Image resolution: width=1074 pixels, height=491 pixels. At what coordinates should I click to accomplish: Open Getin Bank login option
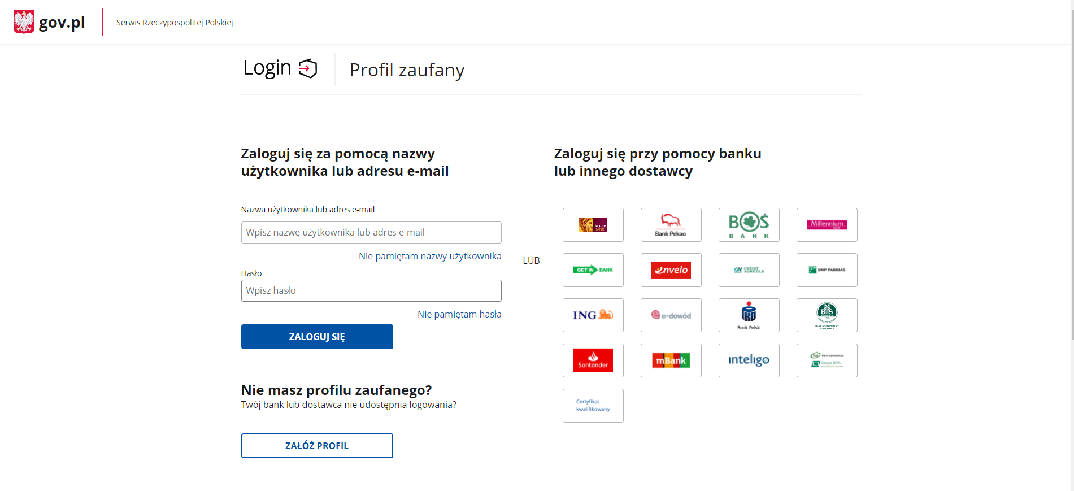[593, 270]
